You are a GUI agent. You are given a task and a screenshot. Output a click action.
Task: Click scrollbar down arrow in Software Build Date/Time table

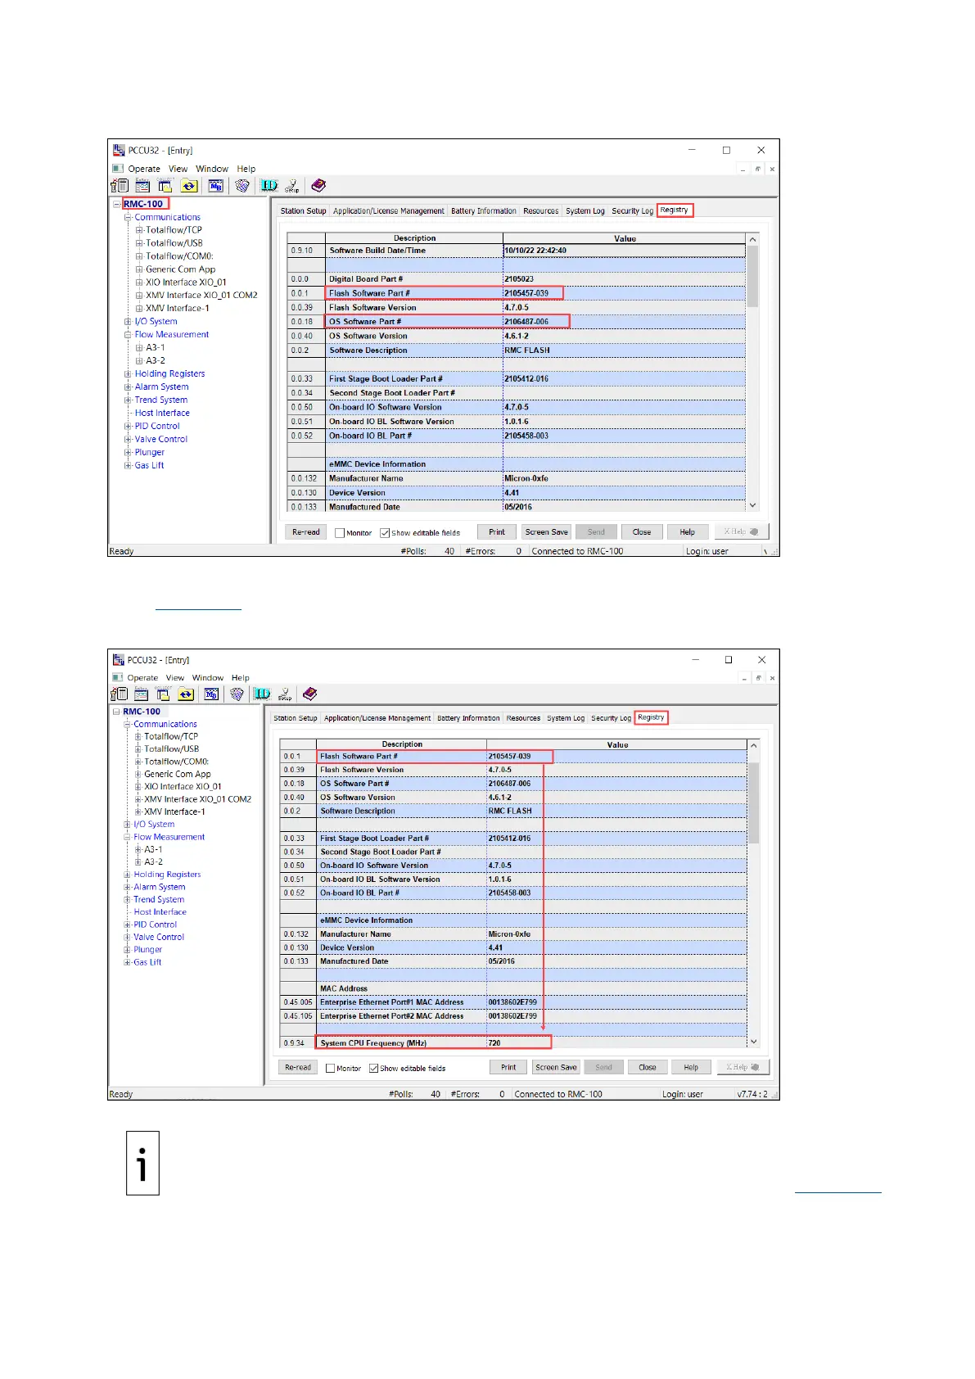(x=752, y=505)
